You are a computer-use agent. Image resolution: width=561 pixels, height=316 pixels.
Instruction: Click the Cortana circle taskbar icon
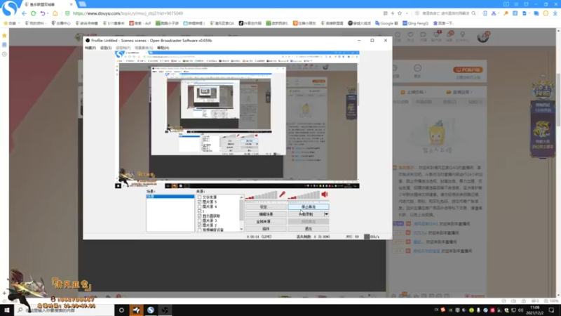(x=121, y=310)
